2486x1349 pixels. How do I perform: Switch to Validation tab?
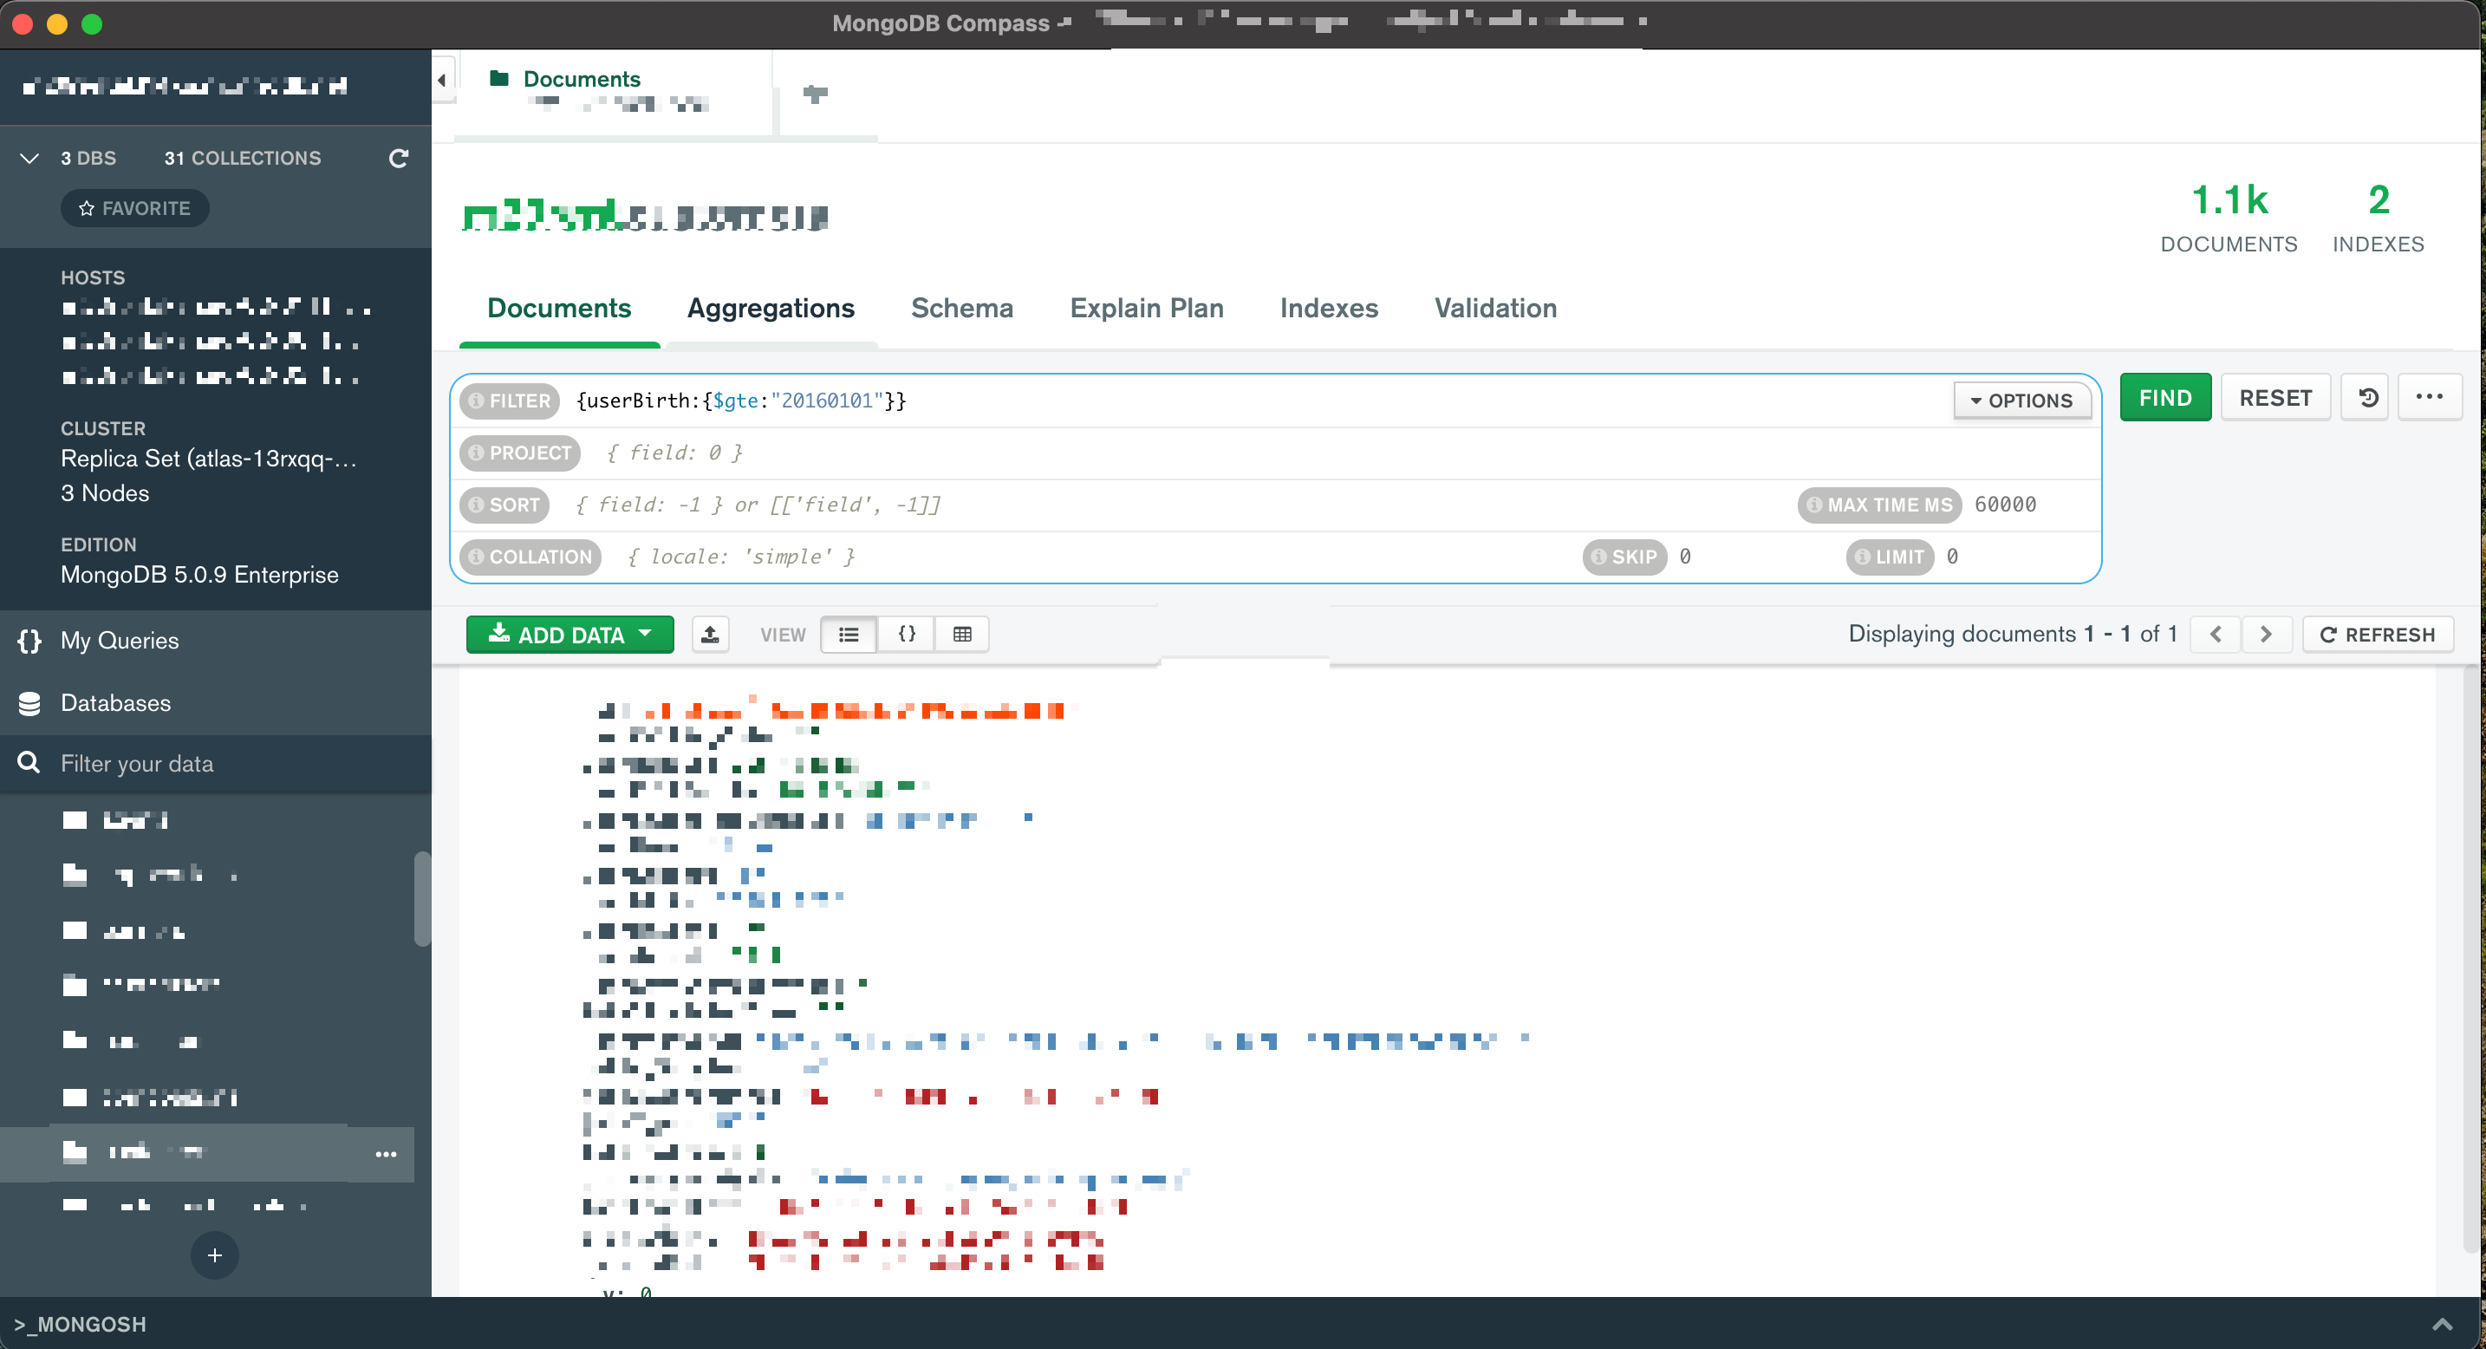click(1495, 308)
